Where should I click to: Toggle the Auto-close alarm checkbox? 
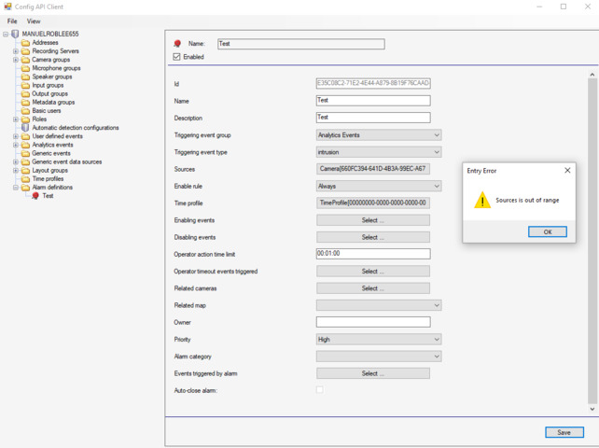pyautogui.click(x=320, y=390)
